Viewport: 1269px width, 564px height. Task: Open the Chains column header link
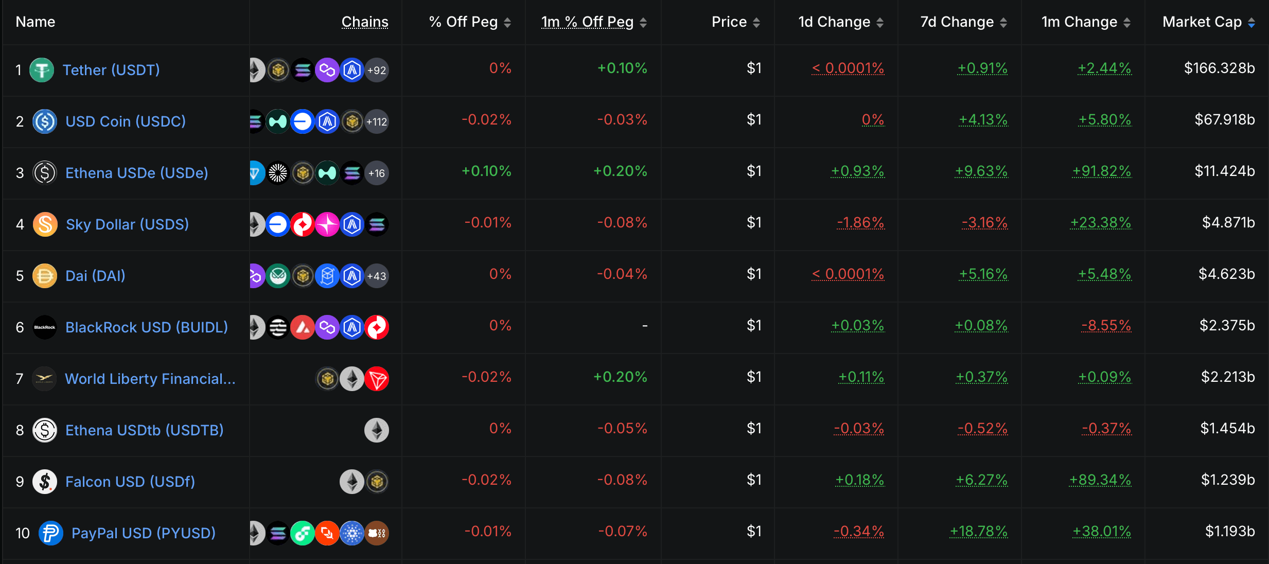pos(365,22)
